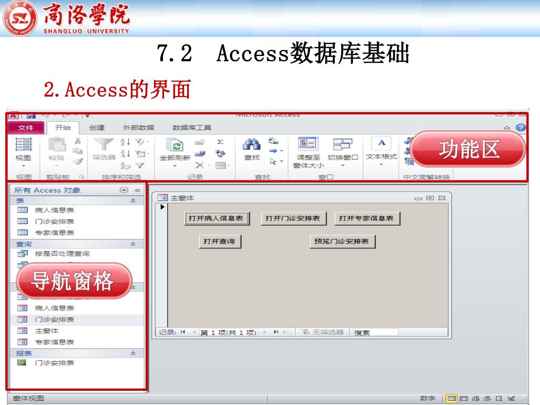The height and width of the screenshot is (405, 540).
Task: Switch to layout view via status bar icon
Action: point(499,399)
